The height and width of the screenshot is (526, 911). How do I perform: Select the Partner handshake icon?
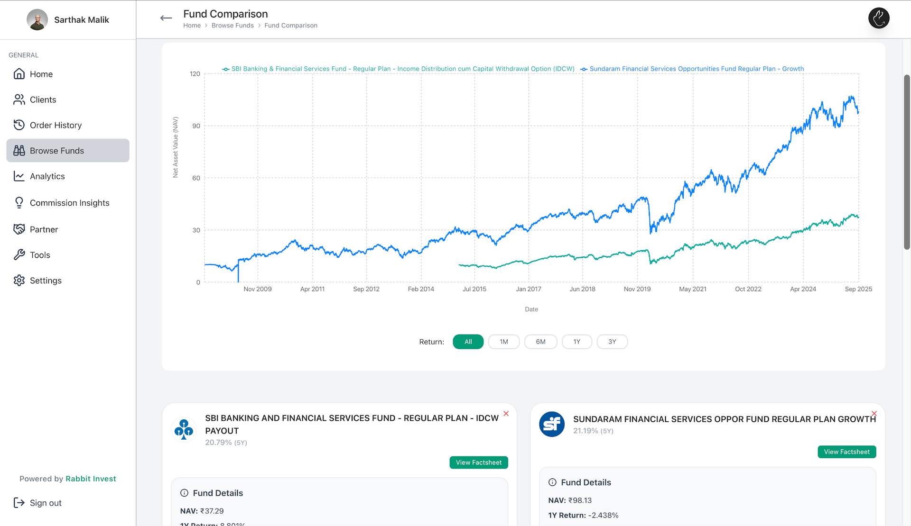click(19, 229)
